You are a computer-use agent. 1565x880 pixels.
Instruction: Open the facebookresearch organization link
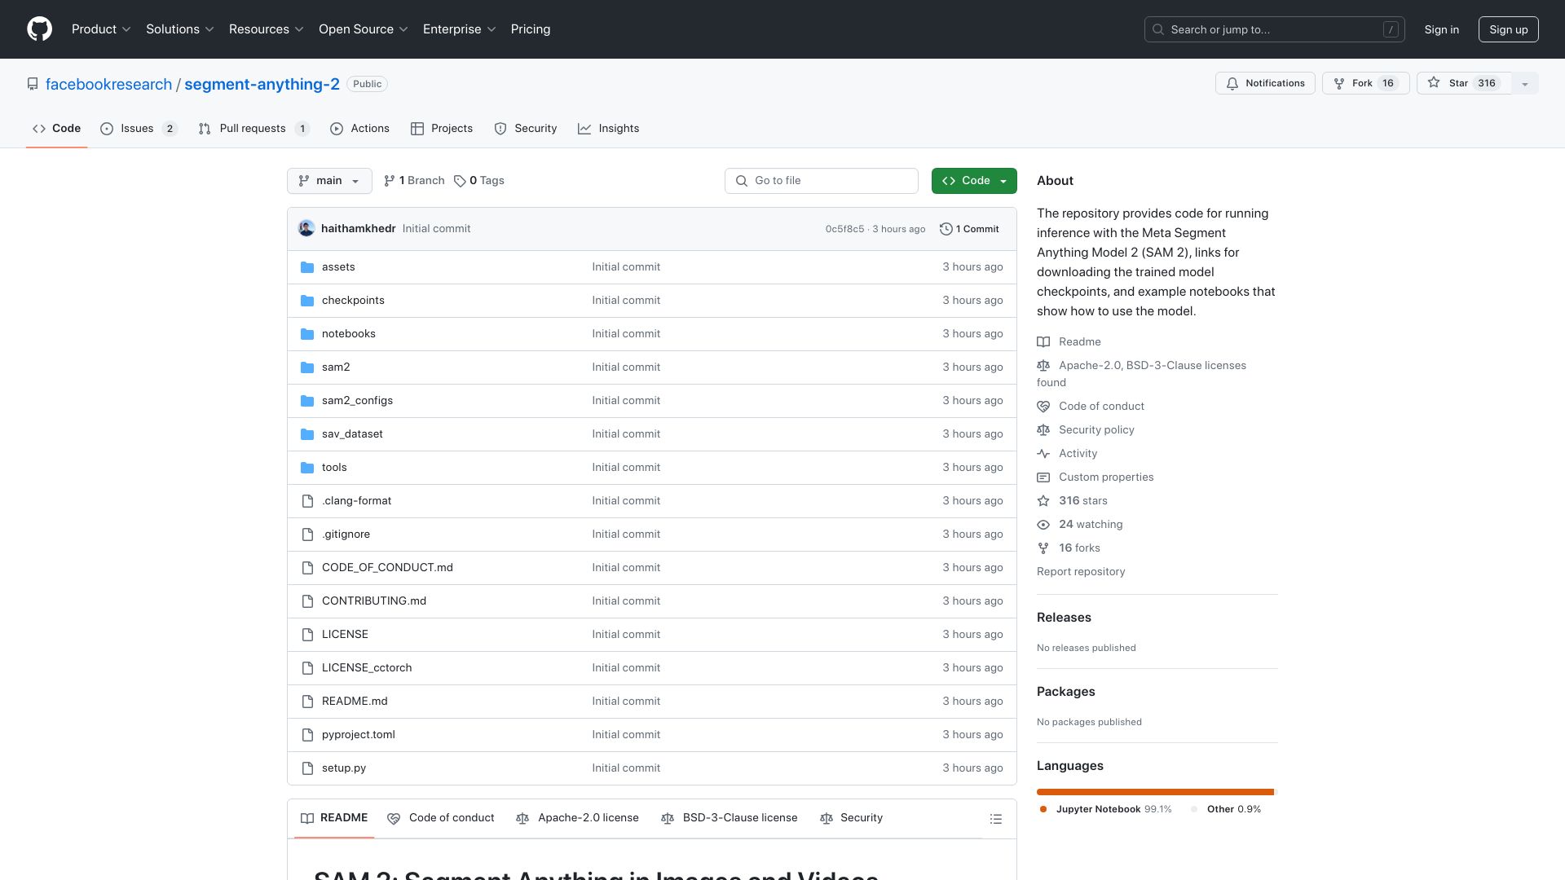tap(108, 85)
